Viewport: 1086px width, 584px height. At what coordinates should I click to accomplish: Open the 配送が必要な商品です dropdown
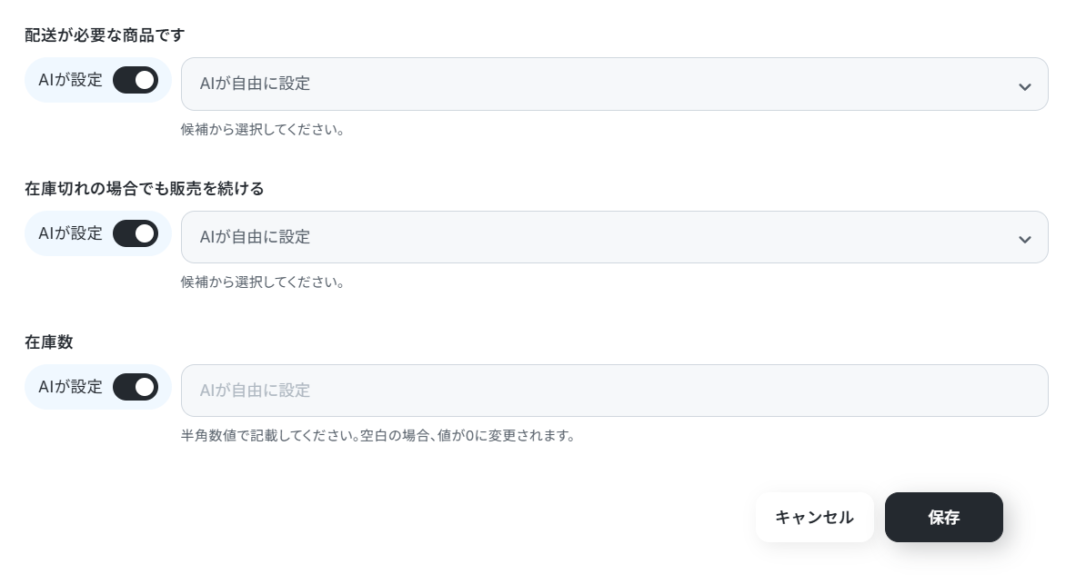point(614,84)
